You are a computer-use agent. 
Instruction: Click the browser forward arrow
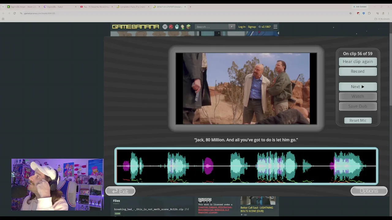9,13
